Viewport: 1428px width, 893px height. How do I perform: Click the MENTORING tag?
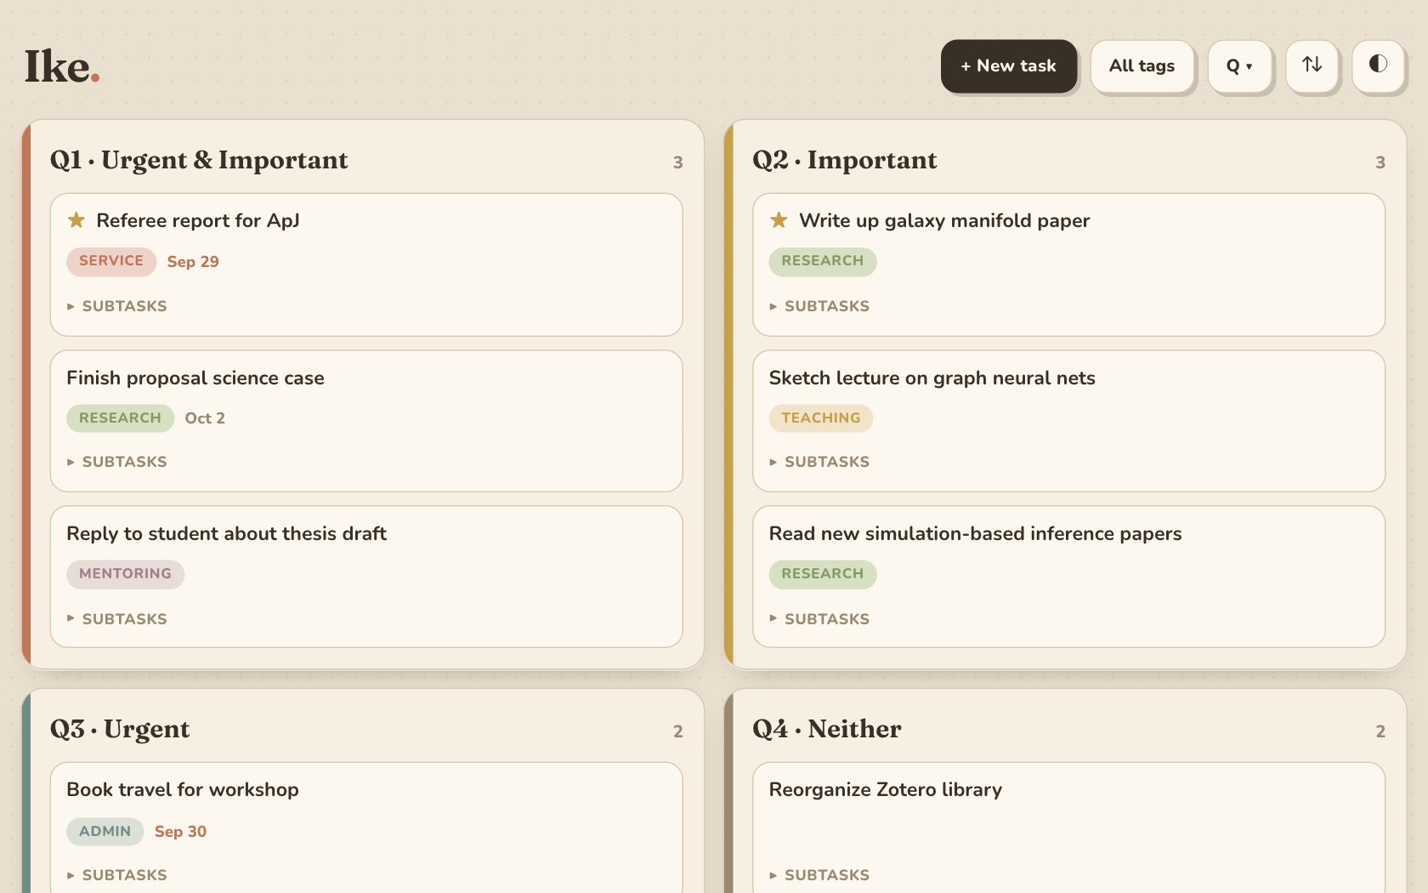tap(125, 574)
